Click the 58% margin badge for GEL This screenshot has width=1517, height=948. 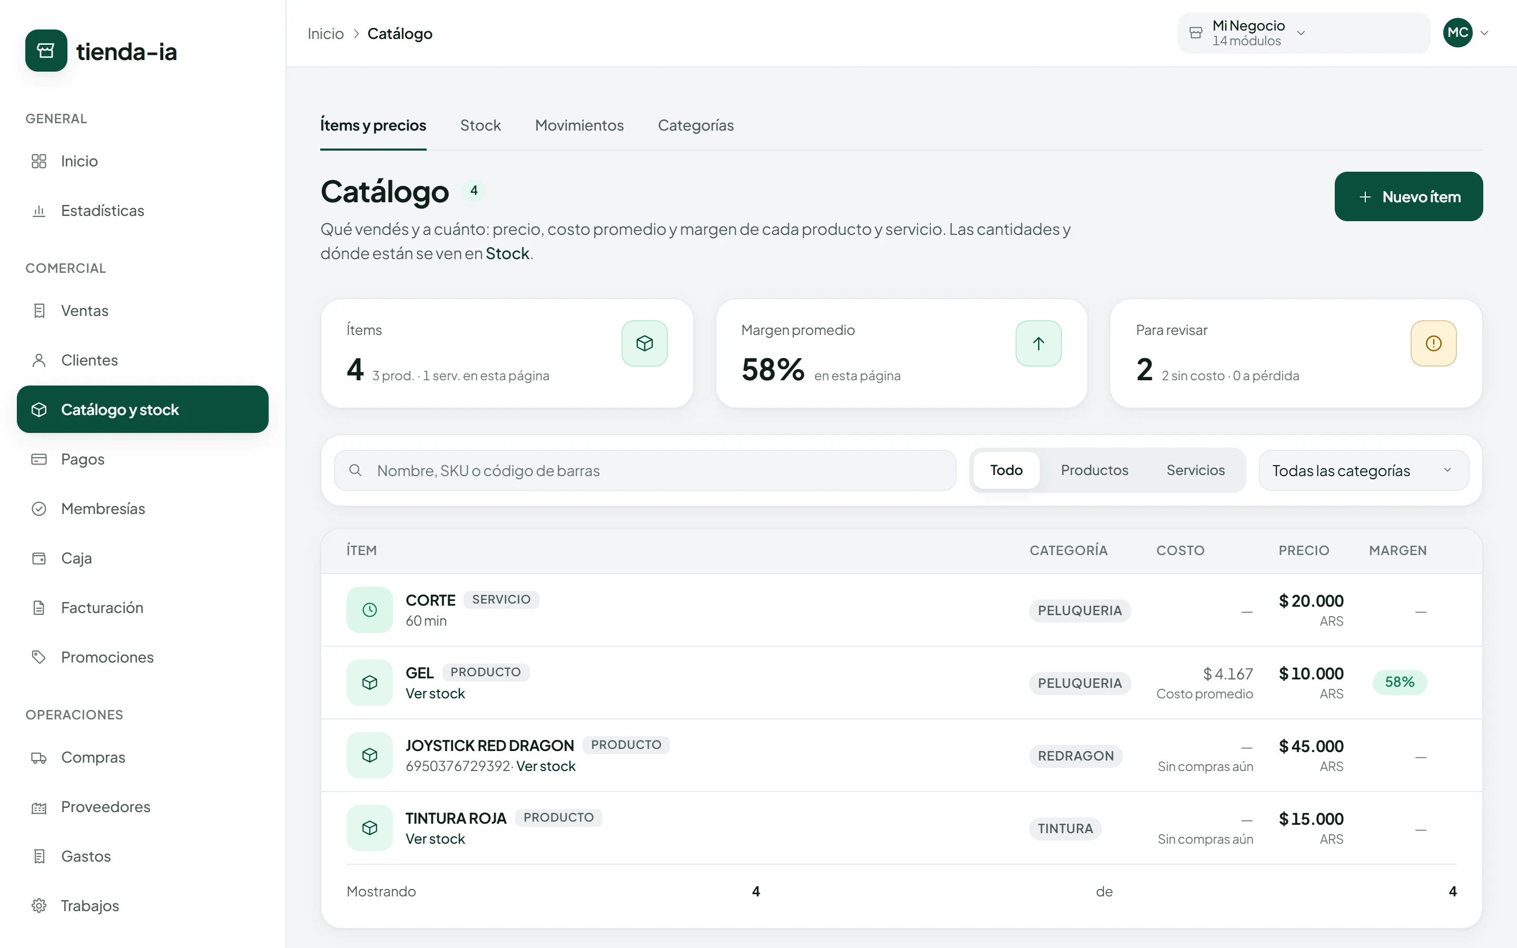point(1400,682)
